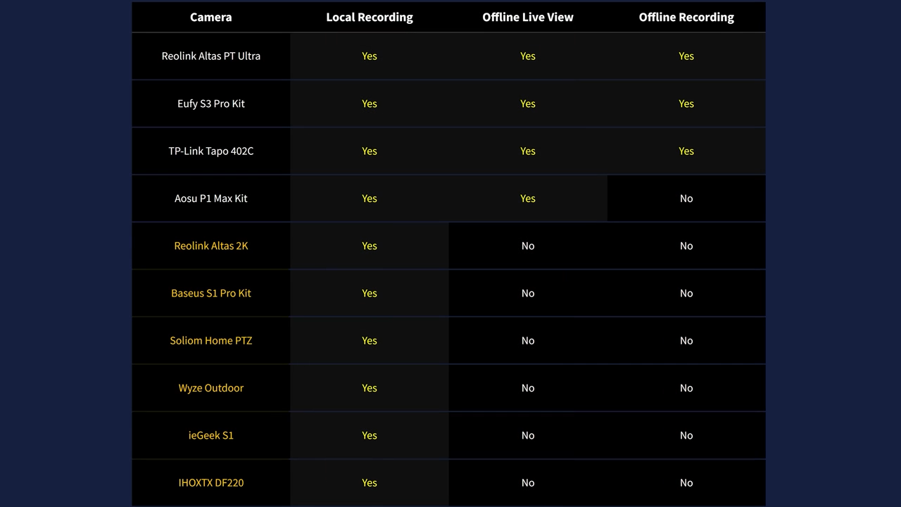This screenshot has width=901, height=507.
Task: Click Offline Live View Yes for Eufy S3 Pro Kit
Action: [528, 104]
